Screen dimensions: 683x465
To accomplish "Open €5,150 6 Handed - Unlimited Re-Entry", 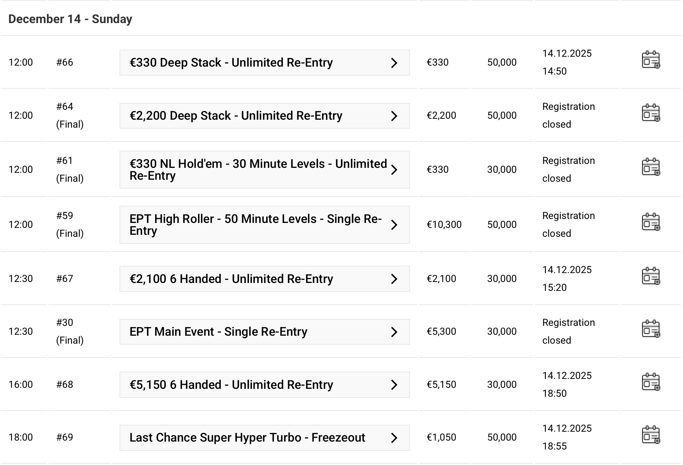I will [231, 385].
